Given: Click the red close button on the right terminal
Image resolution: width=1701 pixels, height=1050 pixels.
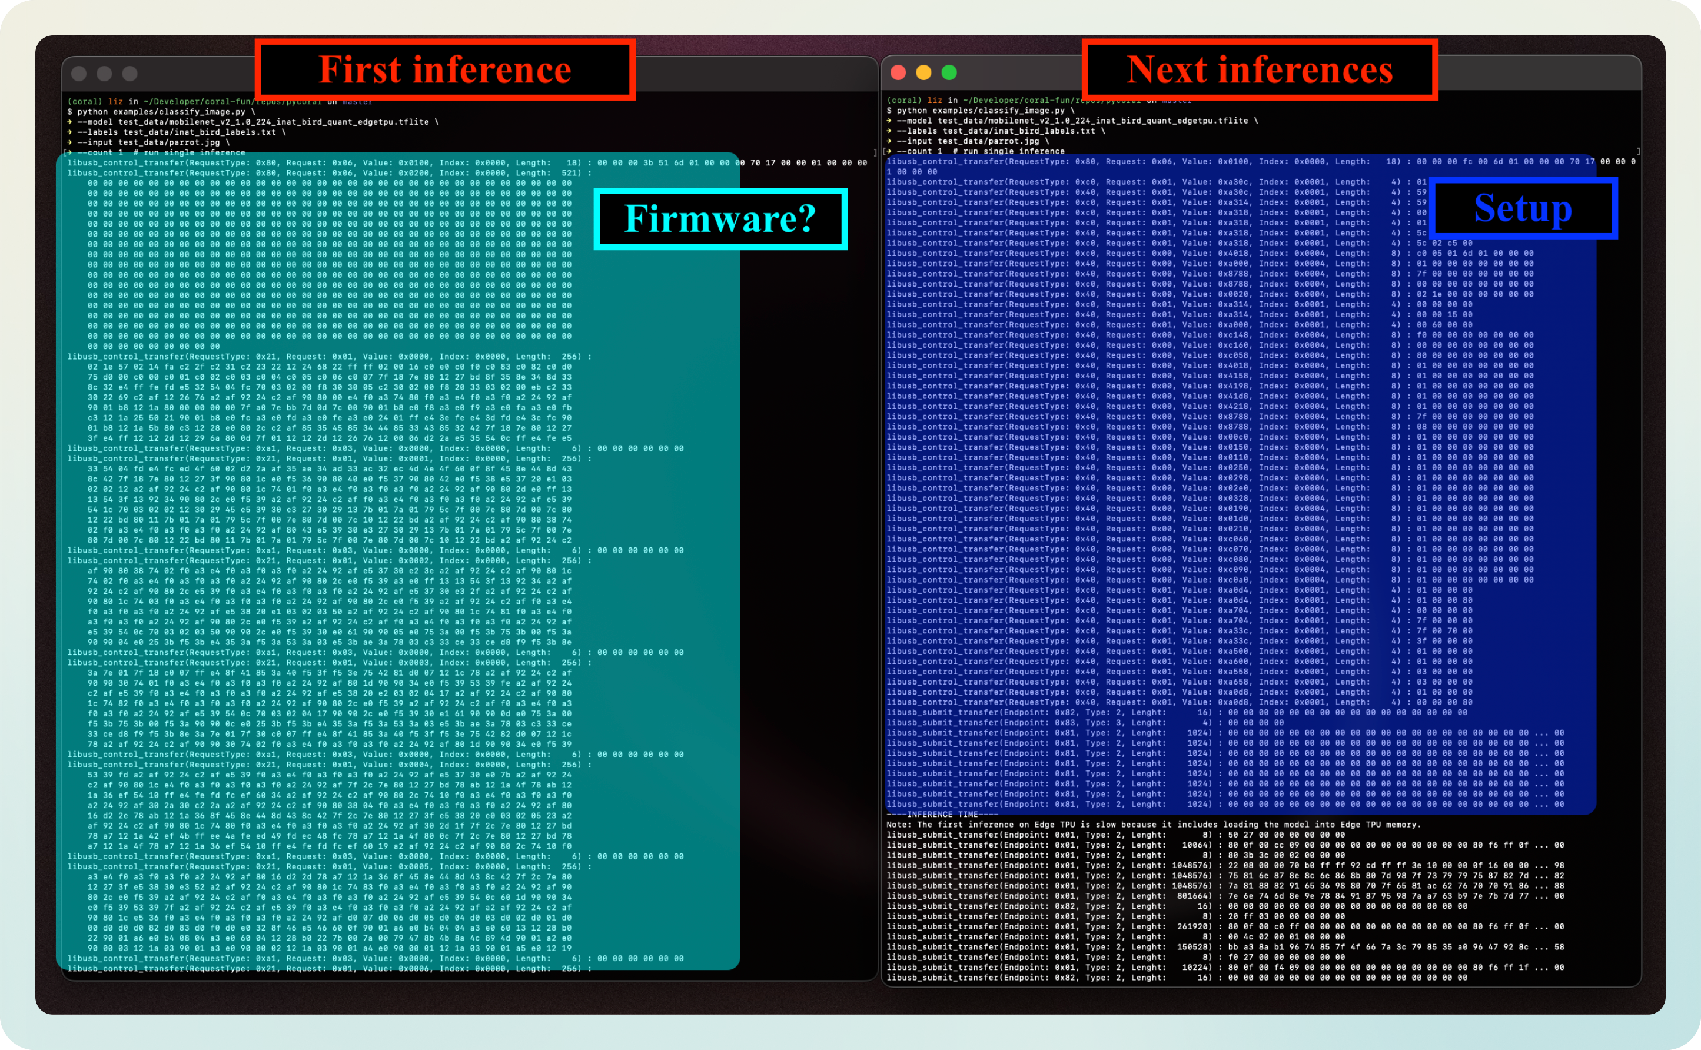Looking at the screenshot, I should pyautogui.click(x=897, y=72).
